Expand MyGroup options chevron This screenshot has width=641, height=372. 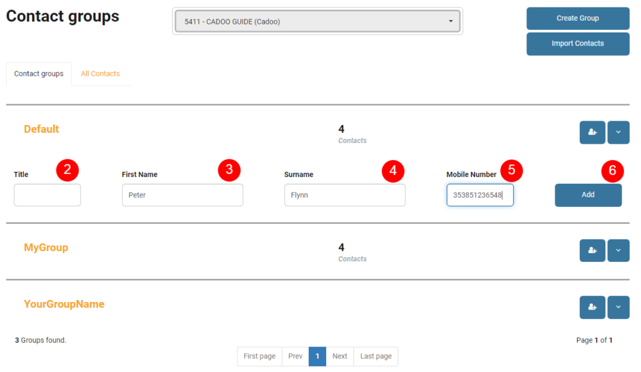618,250
